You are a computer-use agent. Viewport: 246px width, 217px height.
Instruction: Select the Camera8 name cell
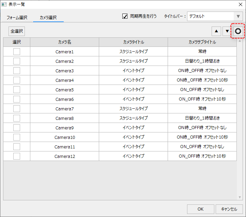point(64,118)
